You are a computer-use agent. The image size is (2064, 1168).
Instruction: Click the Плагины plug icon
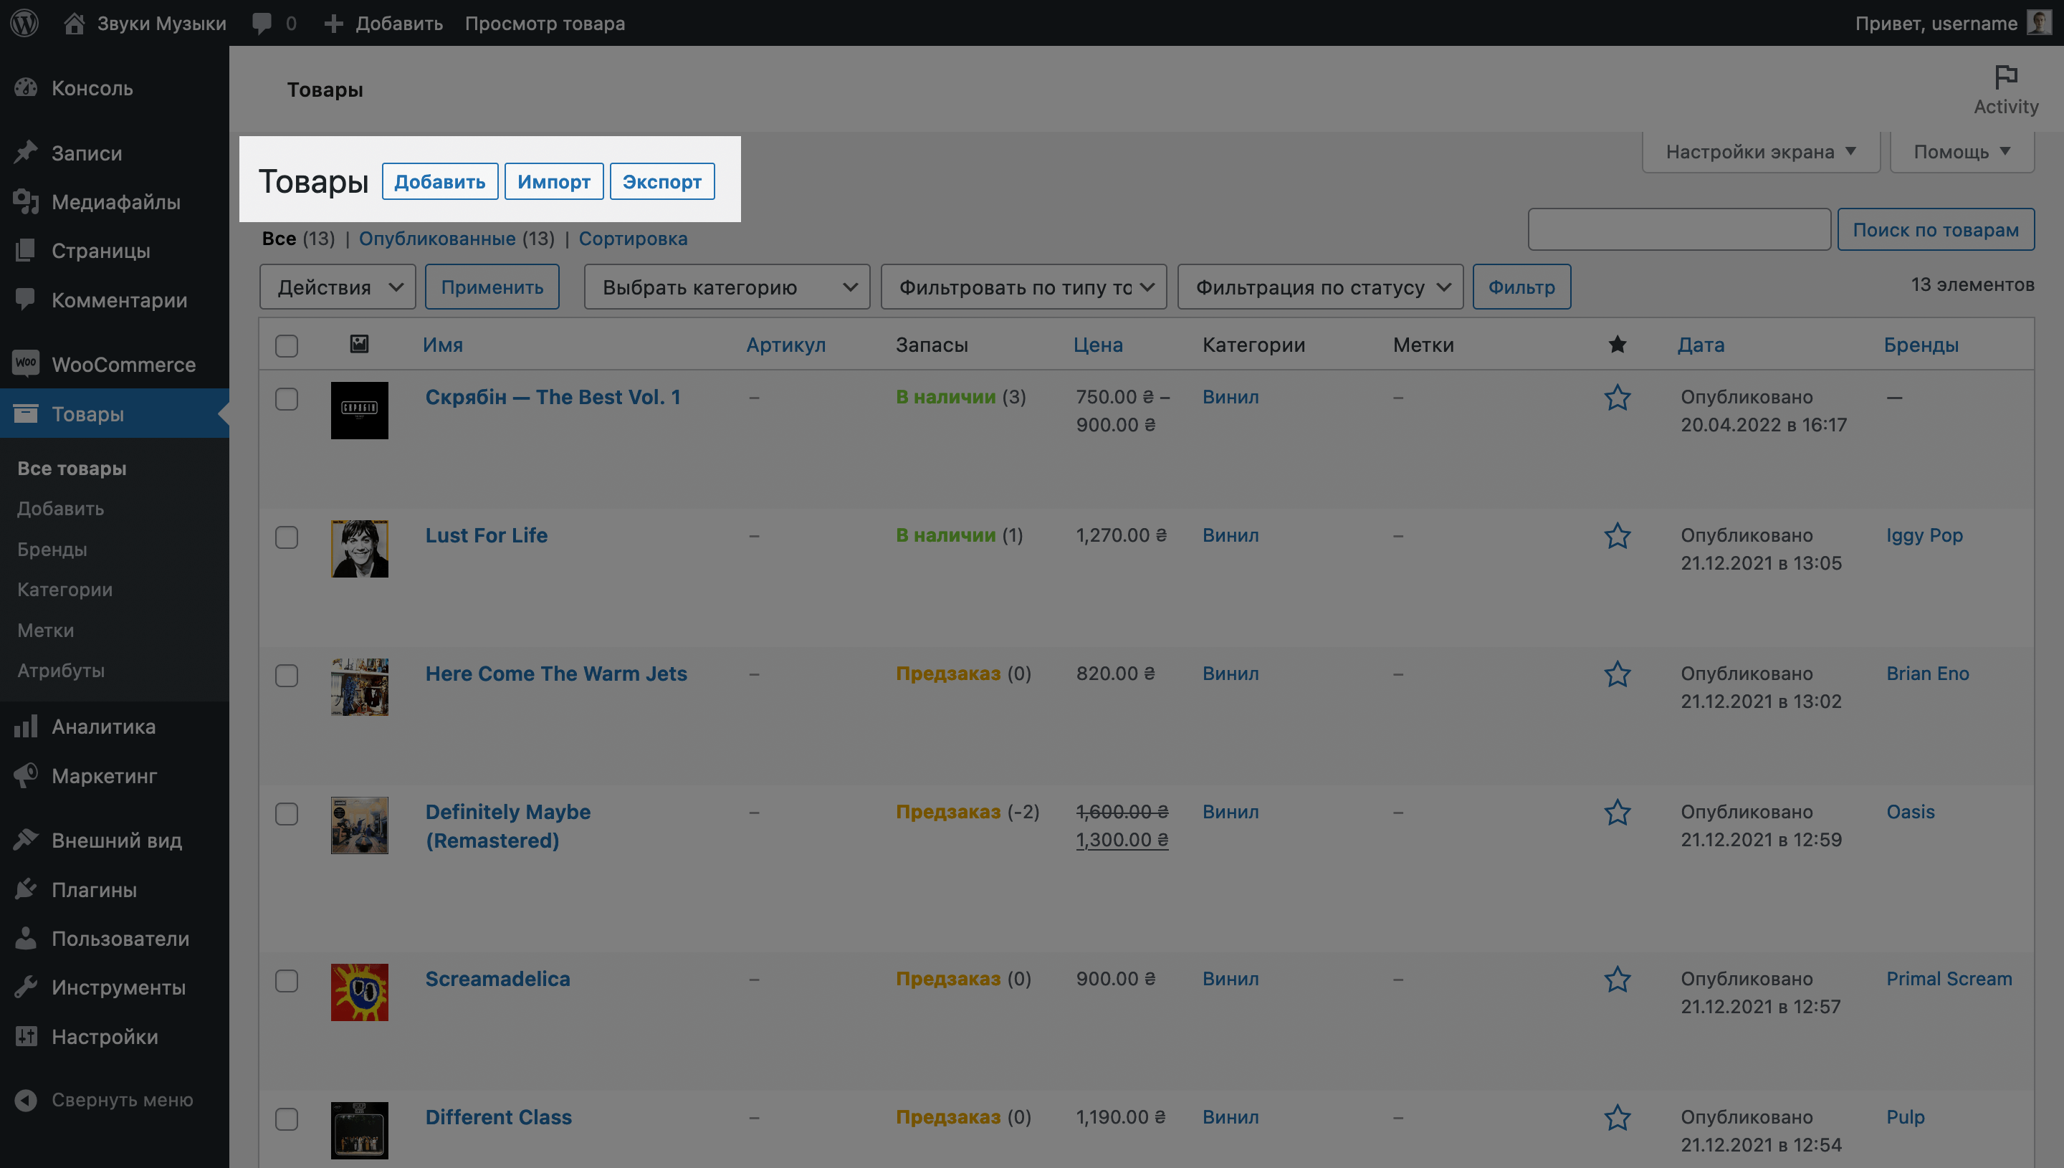coord(26,890)
